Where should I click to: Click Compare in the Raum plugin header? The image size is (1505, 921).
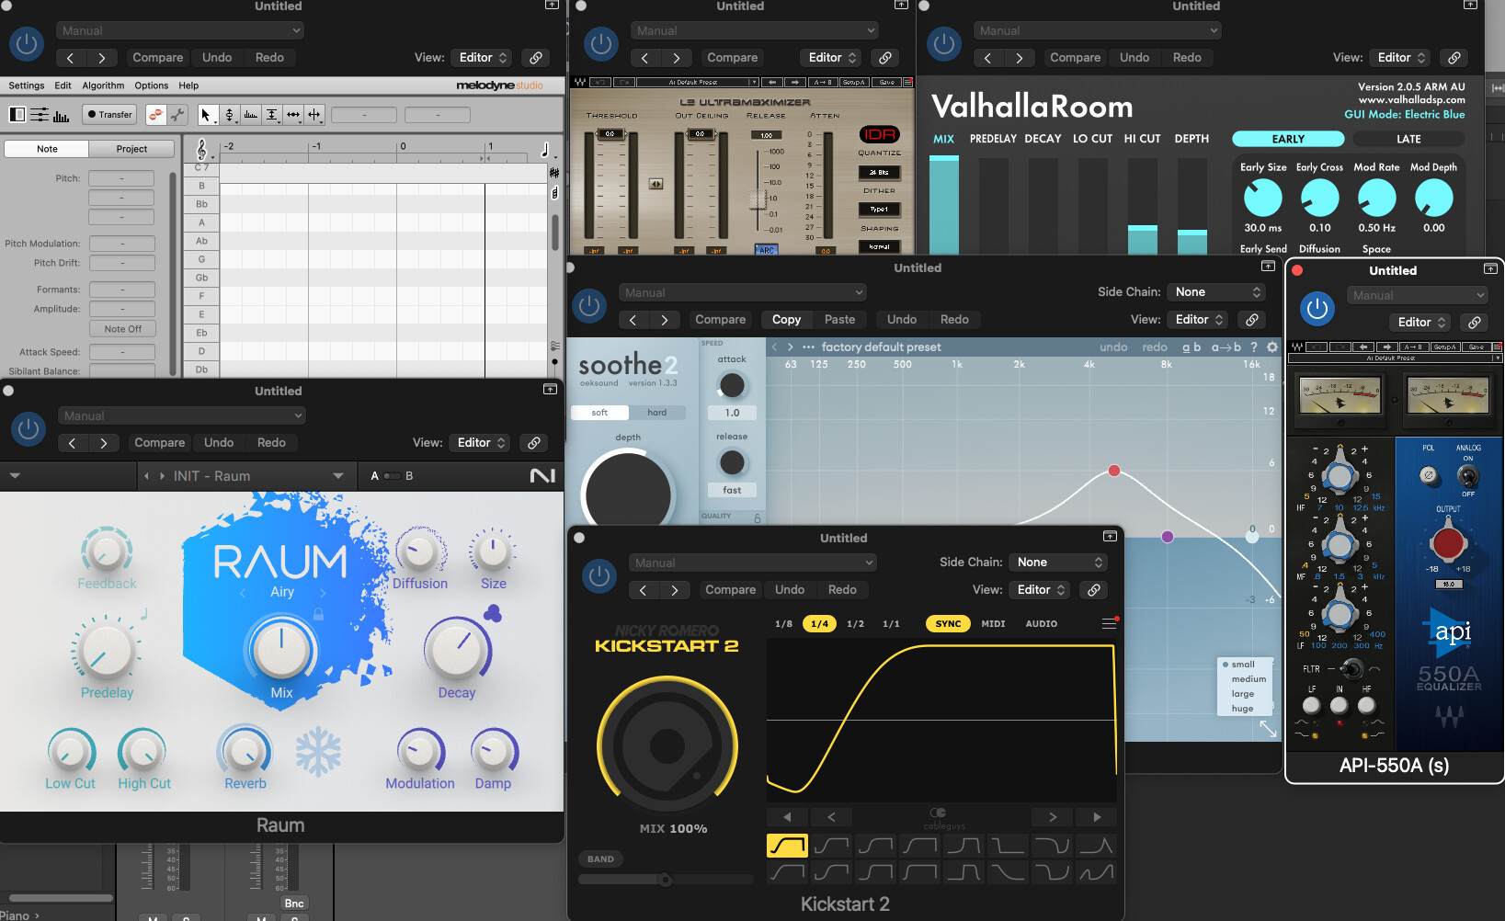160,443
